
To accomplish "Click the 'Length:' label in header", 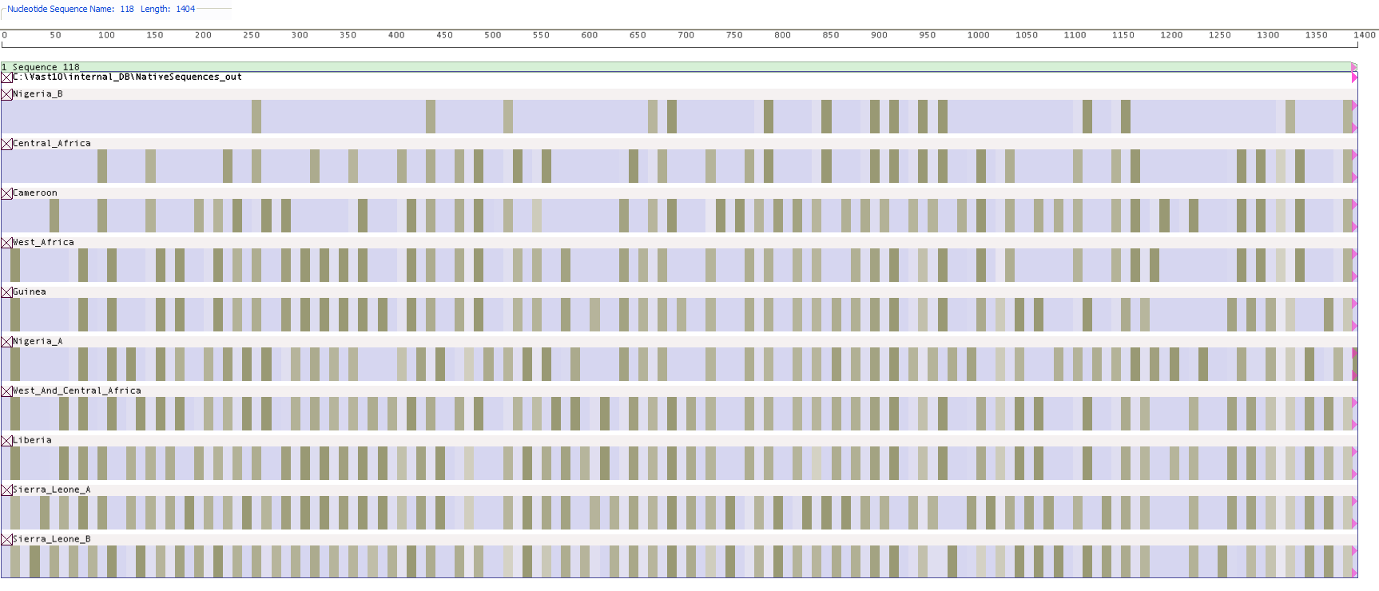I will [155, 9].
